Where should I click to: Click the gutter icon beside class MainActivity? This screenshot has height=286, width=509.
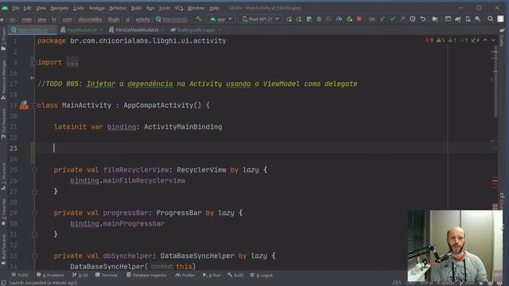(x=24, y=105)
